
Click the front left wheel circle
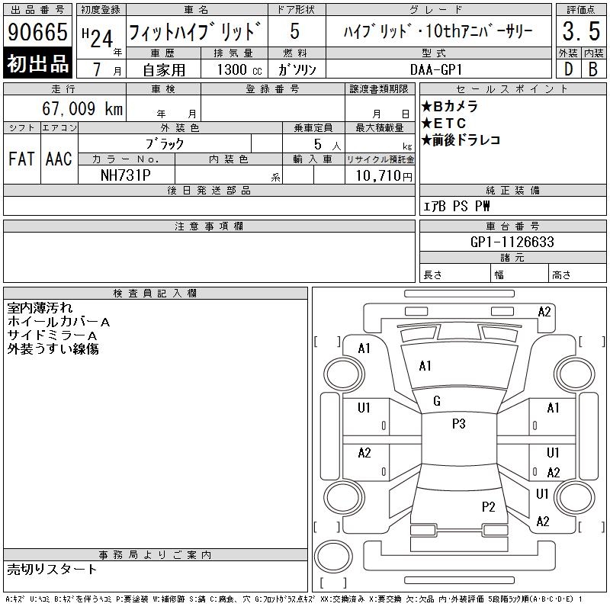tap(344, 374)
